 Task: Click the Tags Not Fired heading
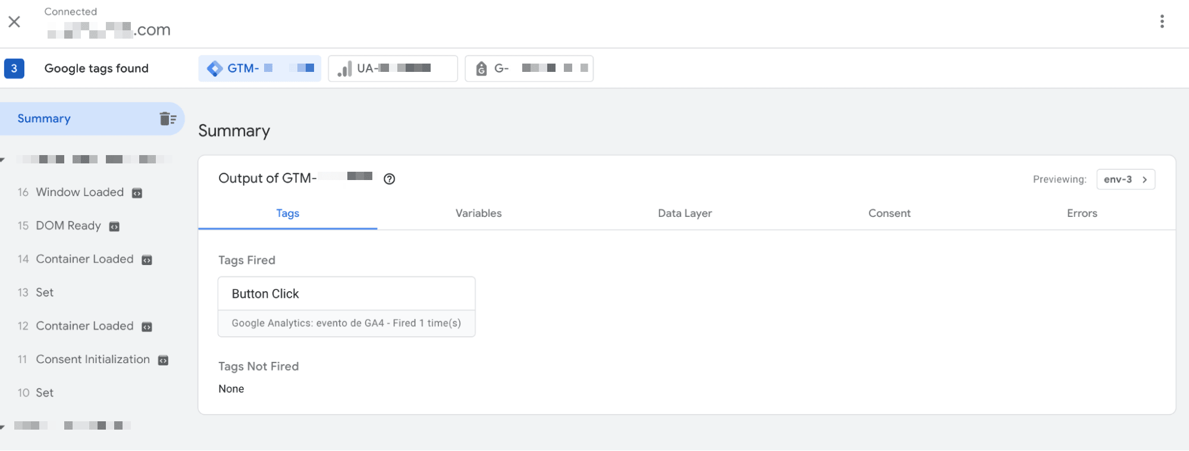point(258,367)
